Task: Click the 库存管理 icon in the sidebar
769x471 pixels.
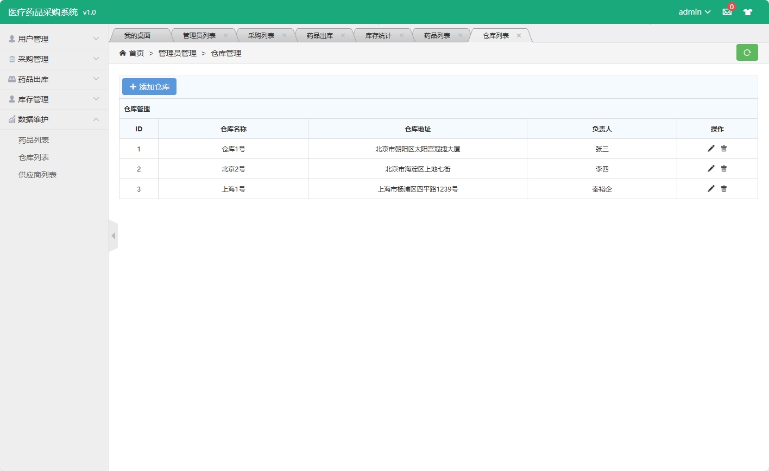Action: coord(12,99)
